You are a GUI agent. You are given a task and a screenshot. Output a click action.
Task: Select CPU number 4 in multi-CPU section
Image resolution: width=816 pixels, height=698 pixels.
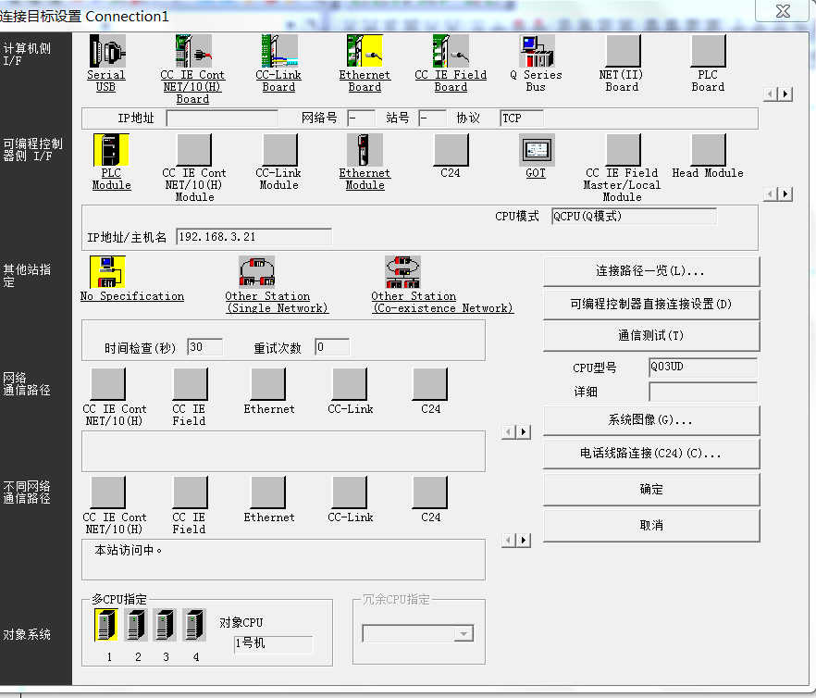194,626
